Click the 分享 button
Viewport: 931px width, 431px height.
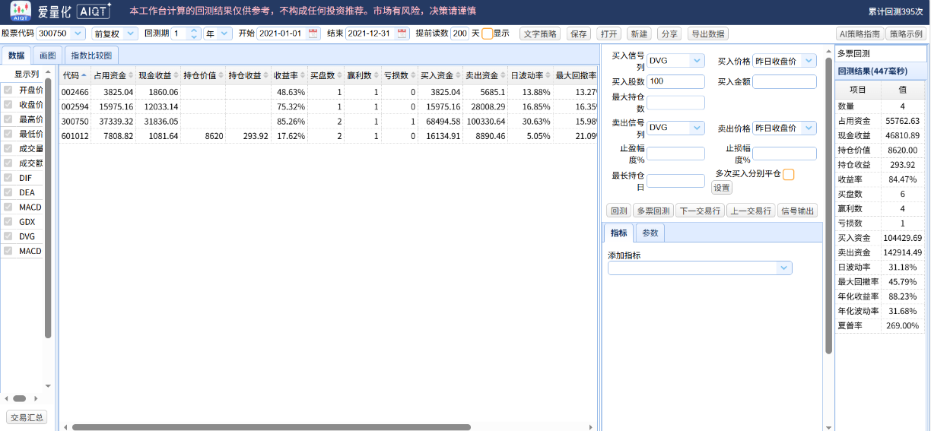click(669, 34)
